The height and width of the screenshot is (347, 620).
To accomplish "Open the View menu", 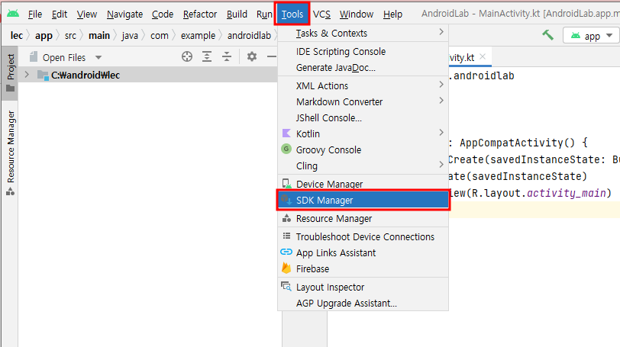I will (86, 14).
